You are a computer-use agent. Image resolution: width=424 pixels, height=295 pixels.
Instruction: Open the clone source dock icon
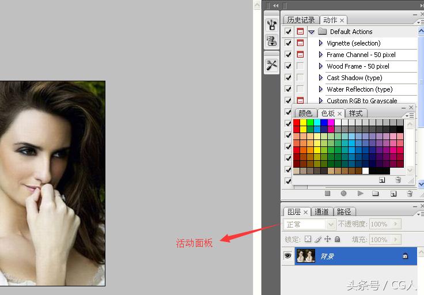point(272,41)
